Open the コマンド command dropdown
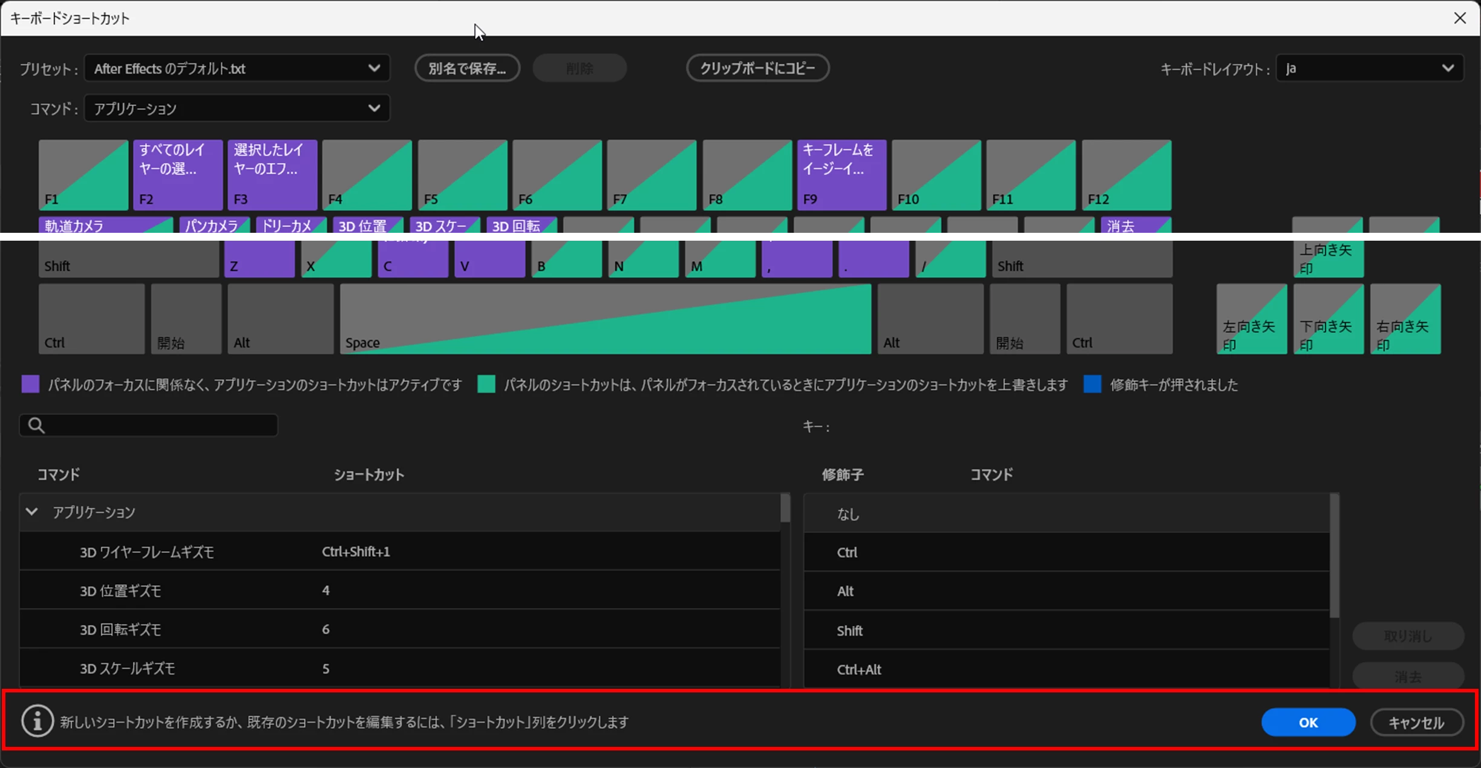 [x=237, y=109]
